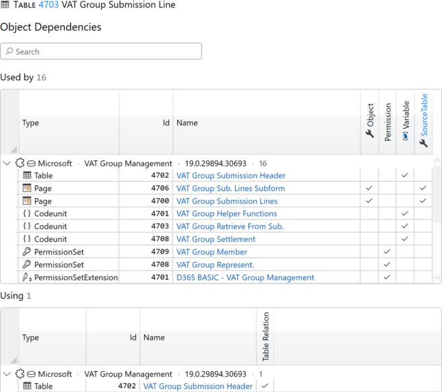Click the table icon beside the page title

pos(5,5)
